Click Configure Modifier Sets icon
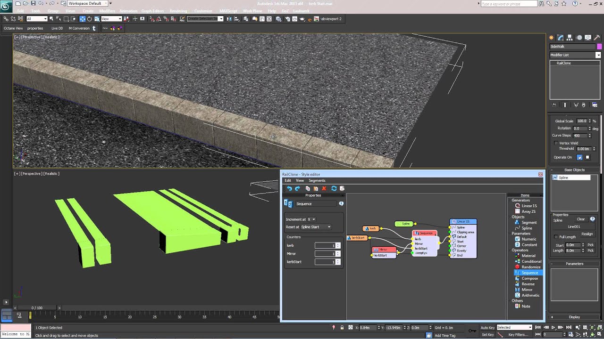Viewport: 604px width, 339px height. pyautogui.click(x=595, y=105)
